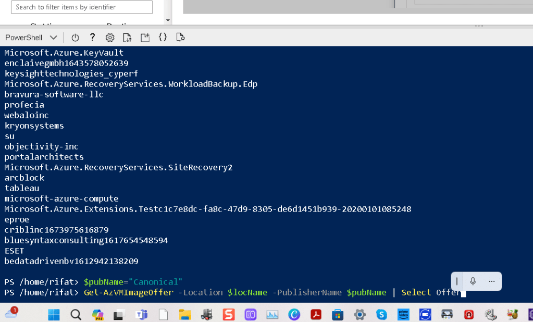
Task: Open Prime Video from taskbar
Action: pos(403,315)
